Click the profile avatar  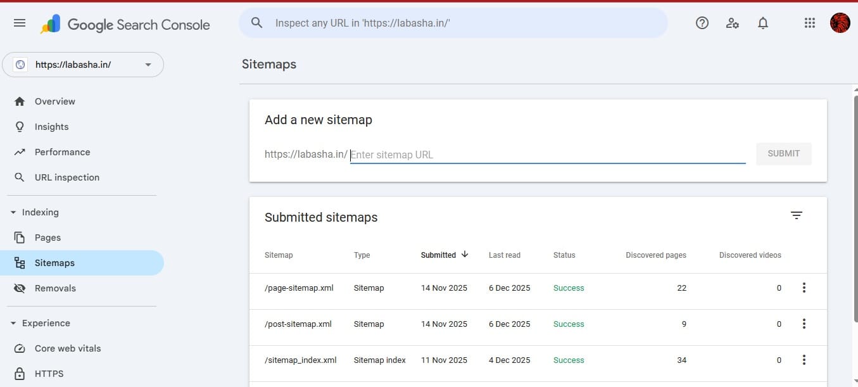click(x=839, y=23)
